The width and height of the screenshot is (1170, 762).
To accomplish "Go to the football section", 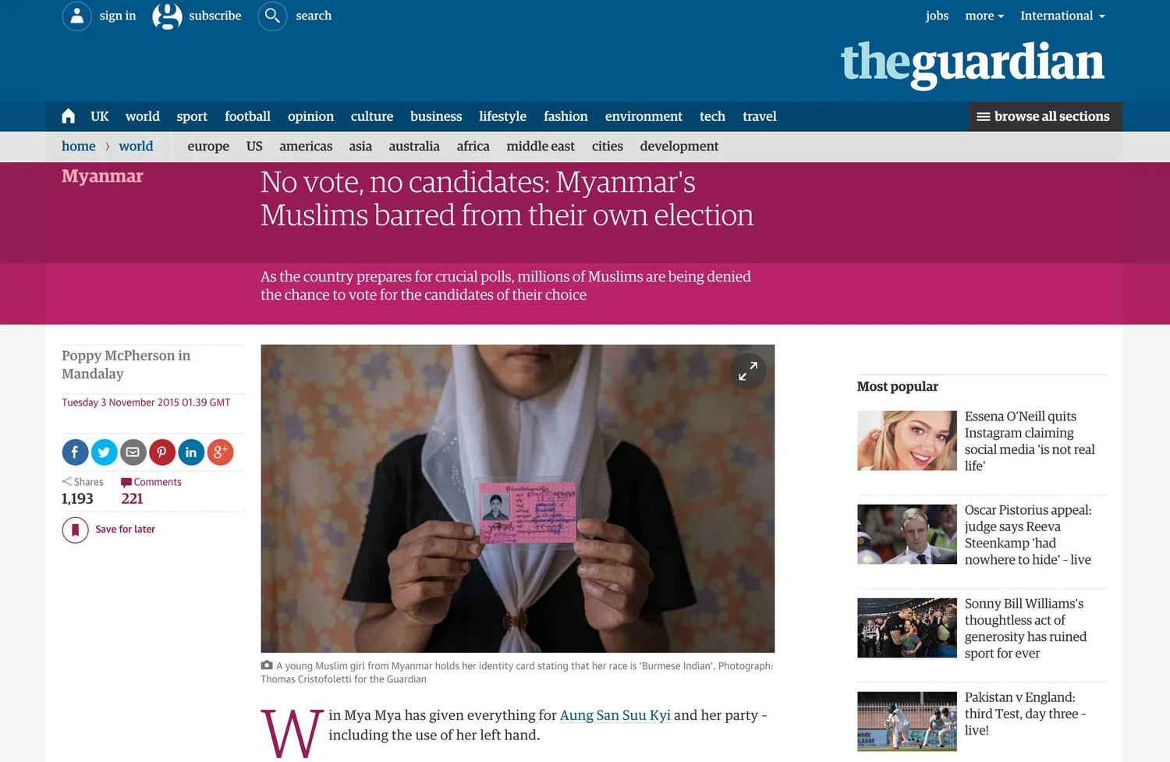I will pos(247,116).
